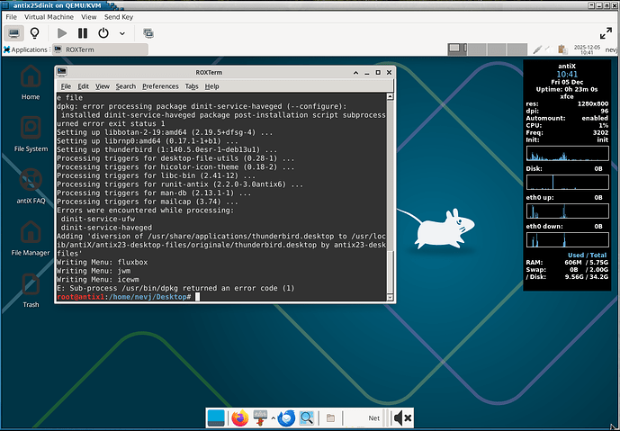Switch virt-manager console to fullscreen view

[606, 33]
